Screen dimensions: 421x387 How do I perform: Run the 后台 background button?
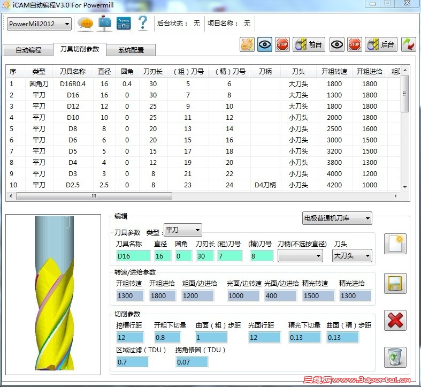coord(381,44)
